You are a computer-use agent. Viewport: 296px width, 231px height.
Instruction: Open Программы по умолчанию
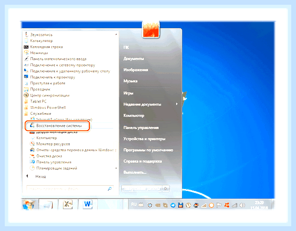[148, 150]
